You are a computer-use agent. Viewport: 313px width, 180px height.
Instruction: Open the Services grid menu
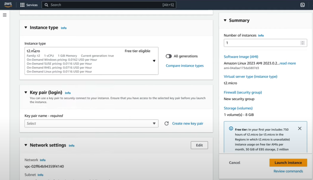22,5
